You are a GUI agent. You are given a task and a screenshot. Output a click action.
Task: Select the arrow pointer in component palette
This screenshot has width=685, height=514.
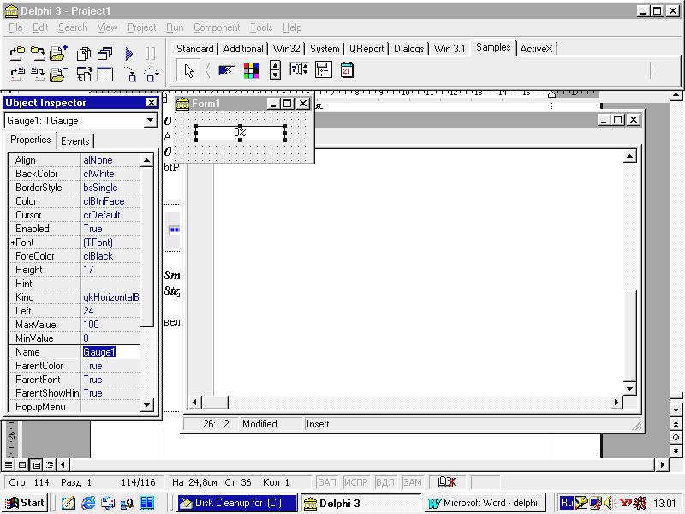coord(188,70)
